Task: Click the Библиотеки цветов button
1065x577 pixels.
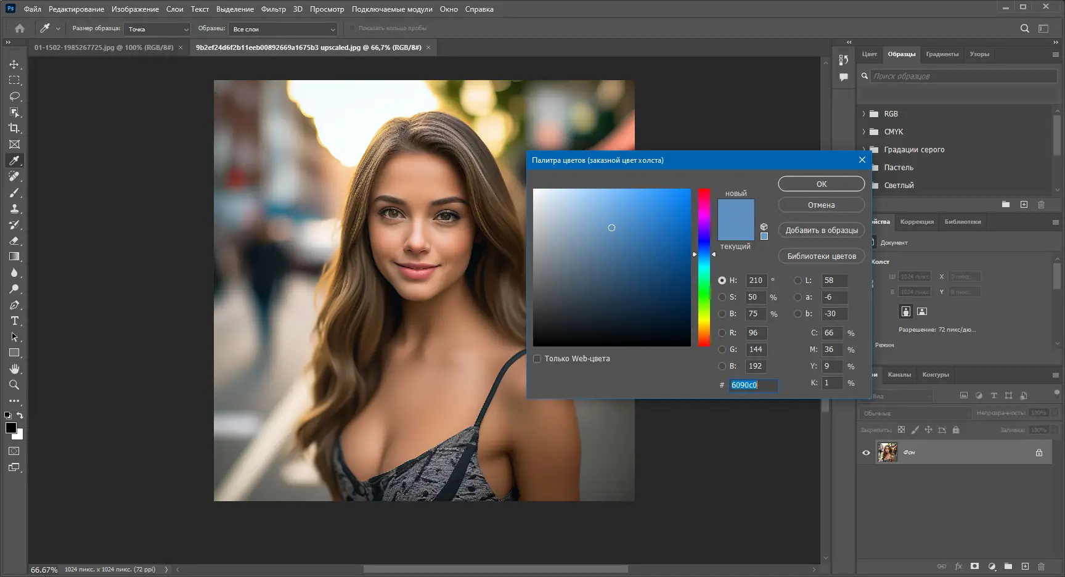Action: [821, 256]
